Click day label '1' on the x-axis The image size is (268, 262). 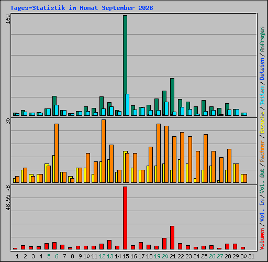(x=17, y=256)
